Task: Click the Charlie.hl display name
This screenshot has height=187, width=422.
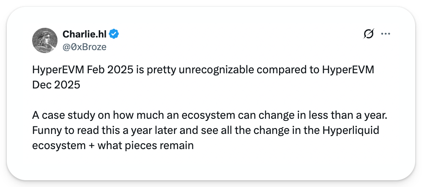Action: click(85, 34)
